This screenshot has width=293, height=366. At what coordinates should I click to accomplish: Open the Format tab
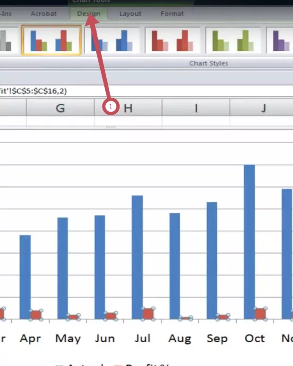[x=172, y=14]
